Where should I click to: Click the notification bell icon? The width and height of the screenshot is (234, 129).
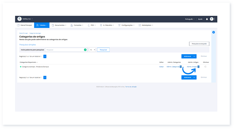coord(207,19)
